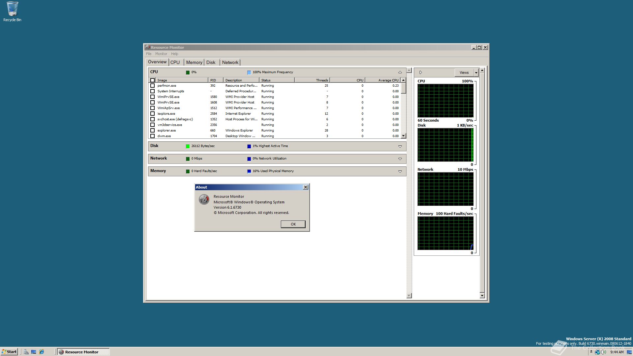Launch Internet Explorer from quick launch
The height and width of the screenshot is (356, 633).
click(x=42, y=352)
